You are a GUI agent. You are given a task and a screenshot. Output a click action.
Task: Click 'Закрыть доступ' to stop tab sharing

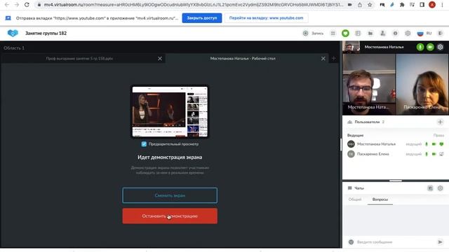click(x=202, y=18)
